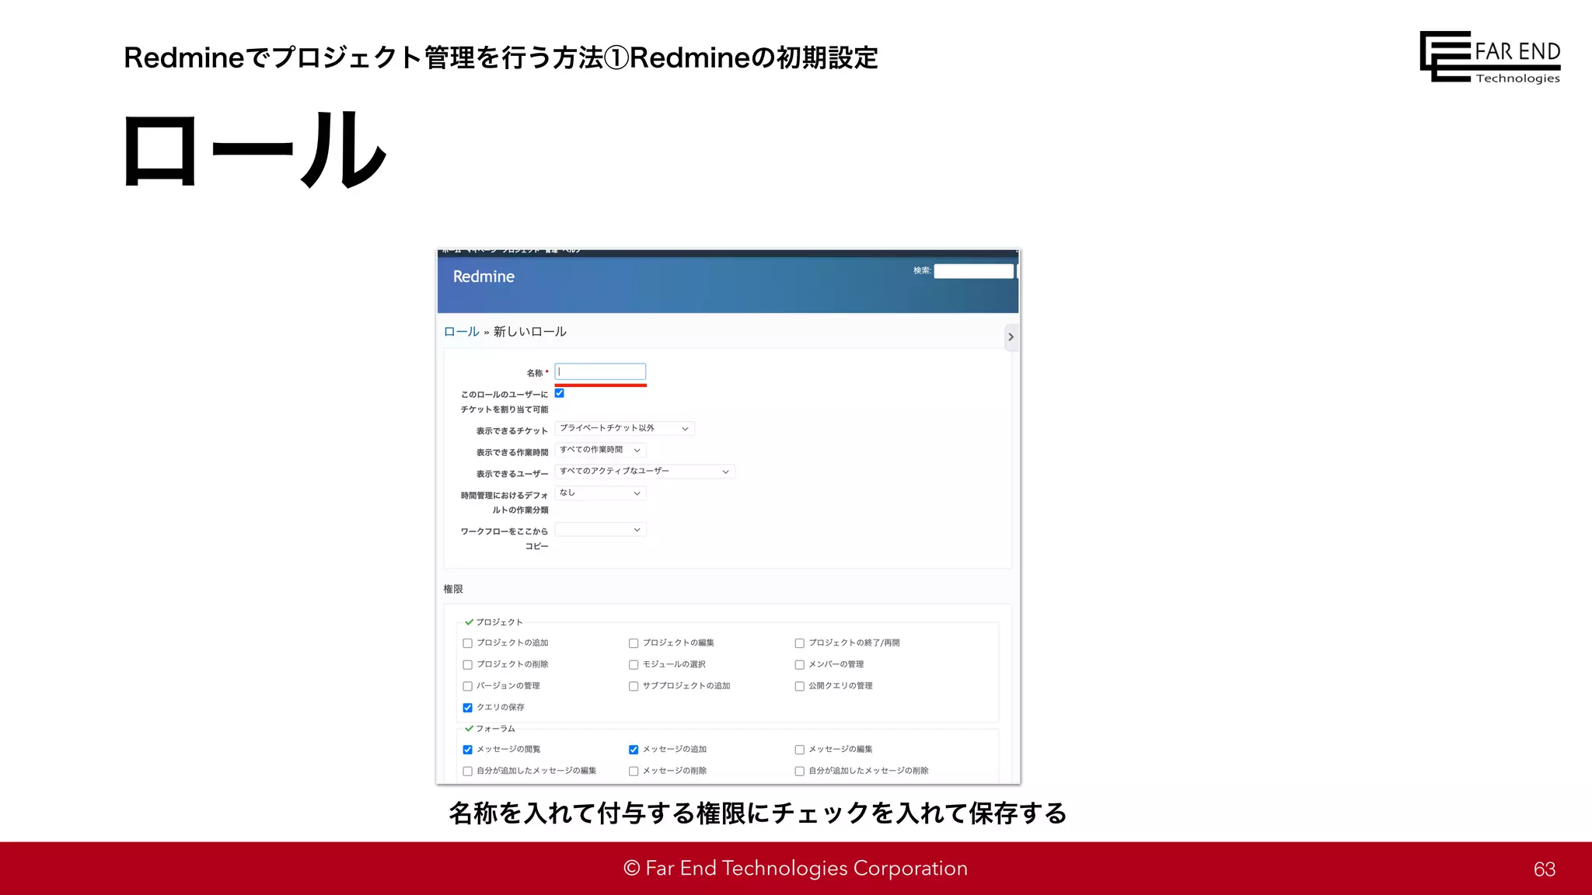This screenshot has width=1592, height=895.
Task: Click into the 名称 text field
Action: coord(600,372)
